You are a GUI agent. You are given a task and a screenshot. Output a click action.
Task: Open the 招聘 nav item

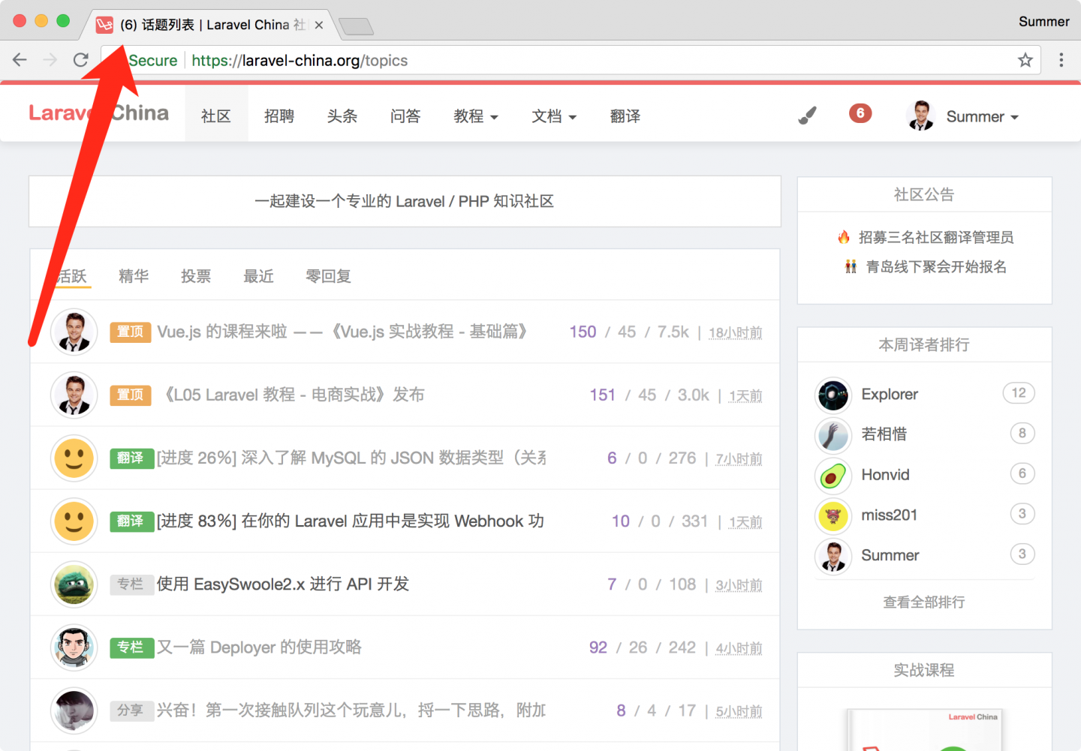[x=279, y=116]
